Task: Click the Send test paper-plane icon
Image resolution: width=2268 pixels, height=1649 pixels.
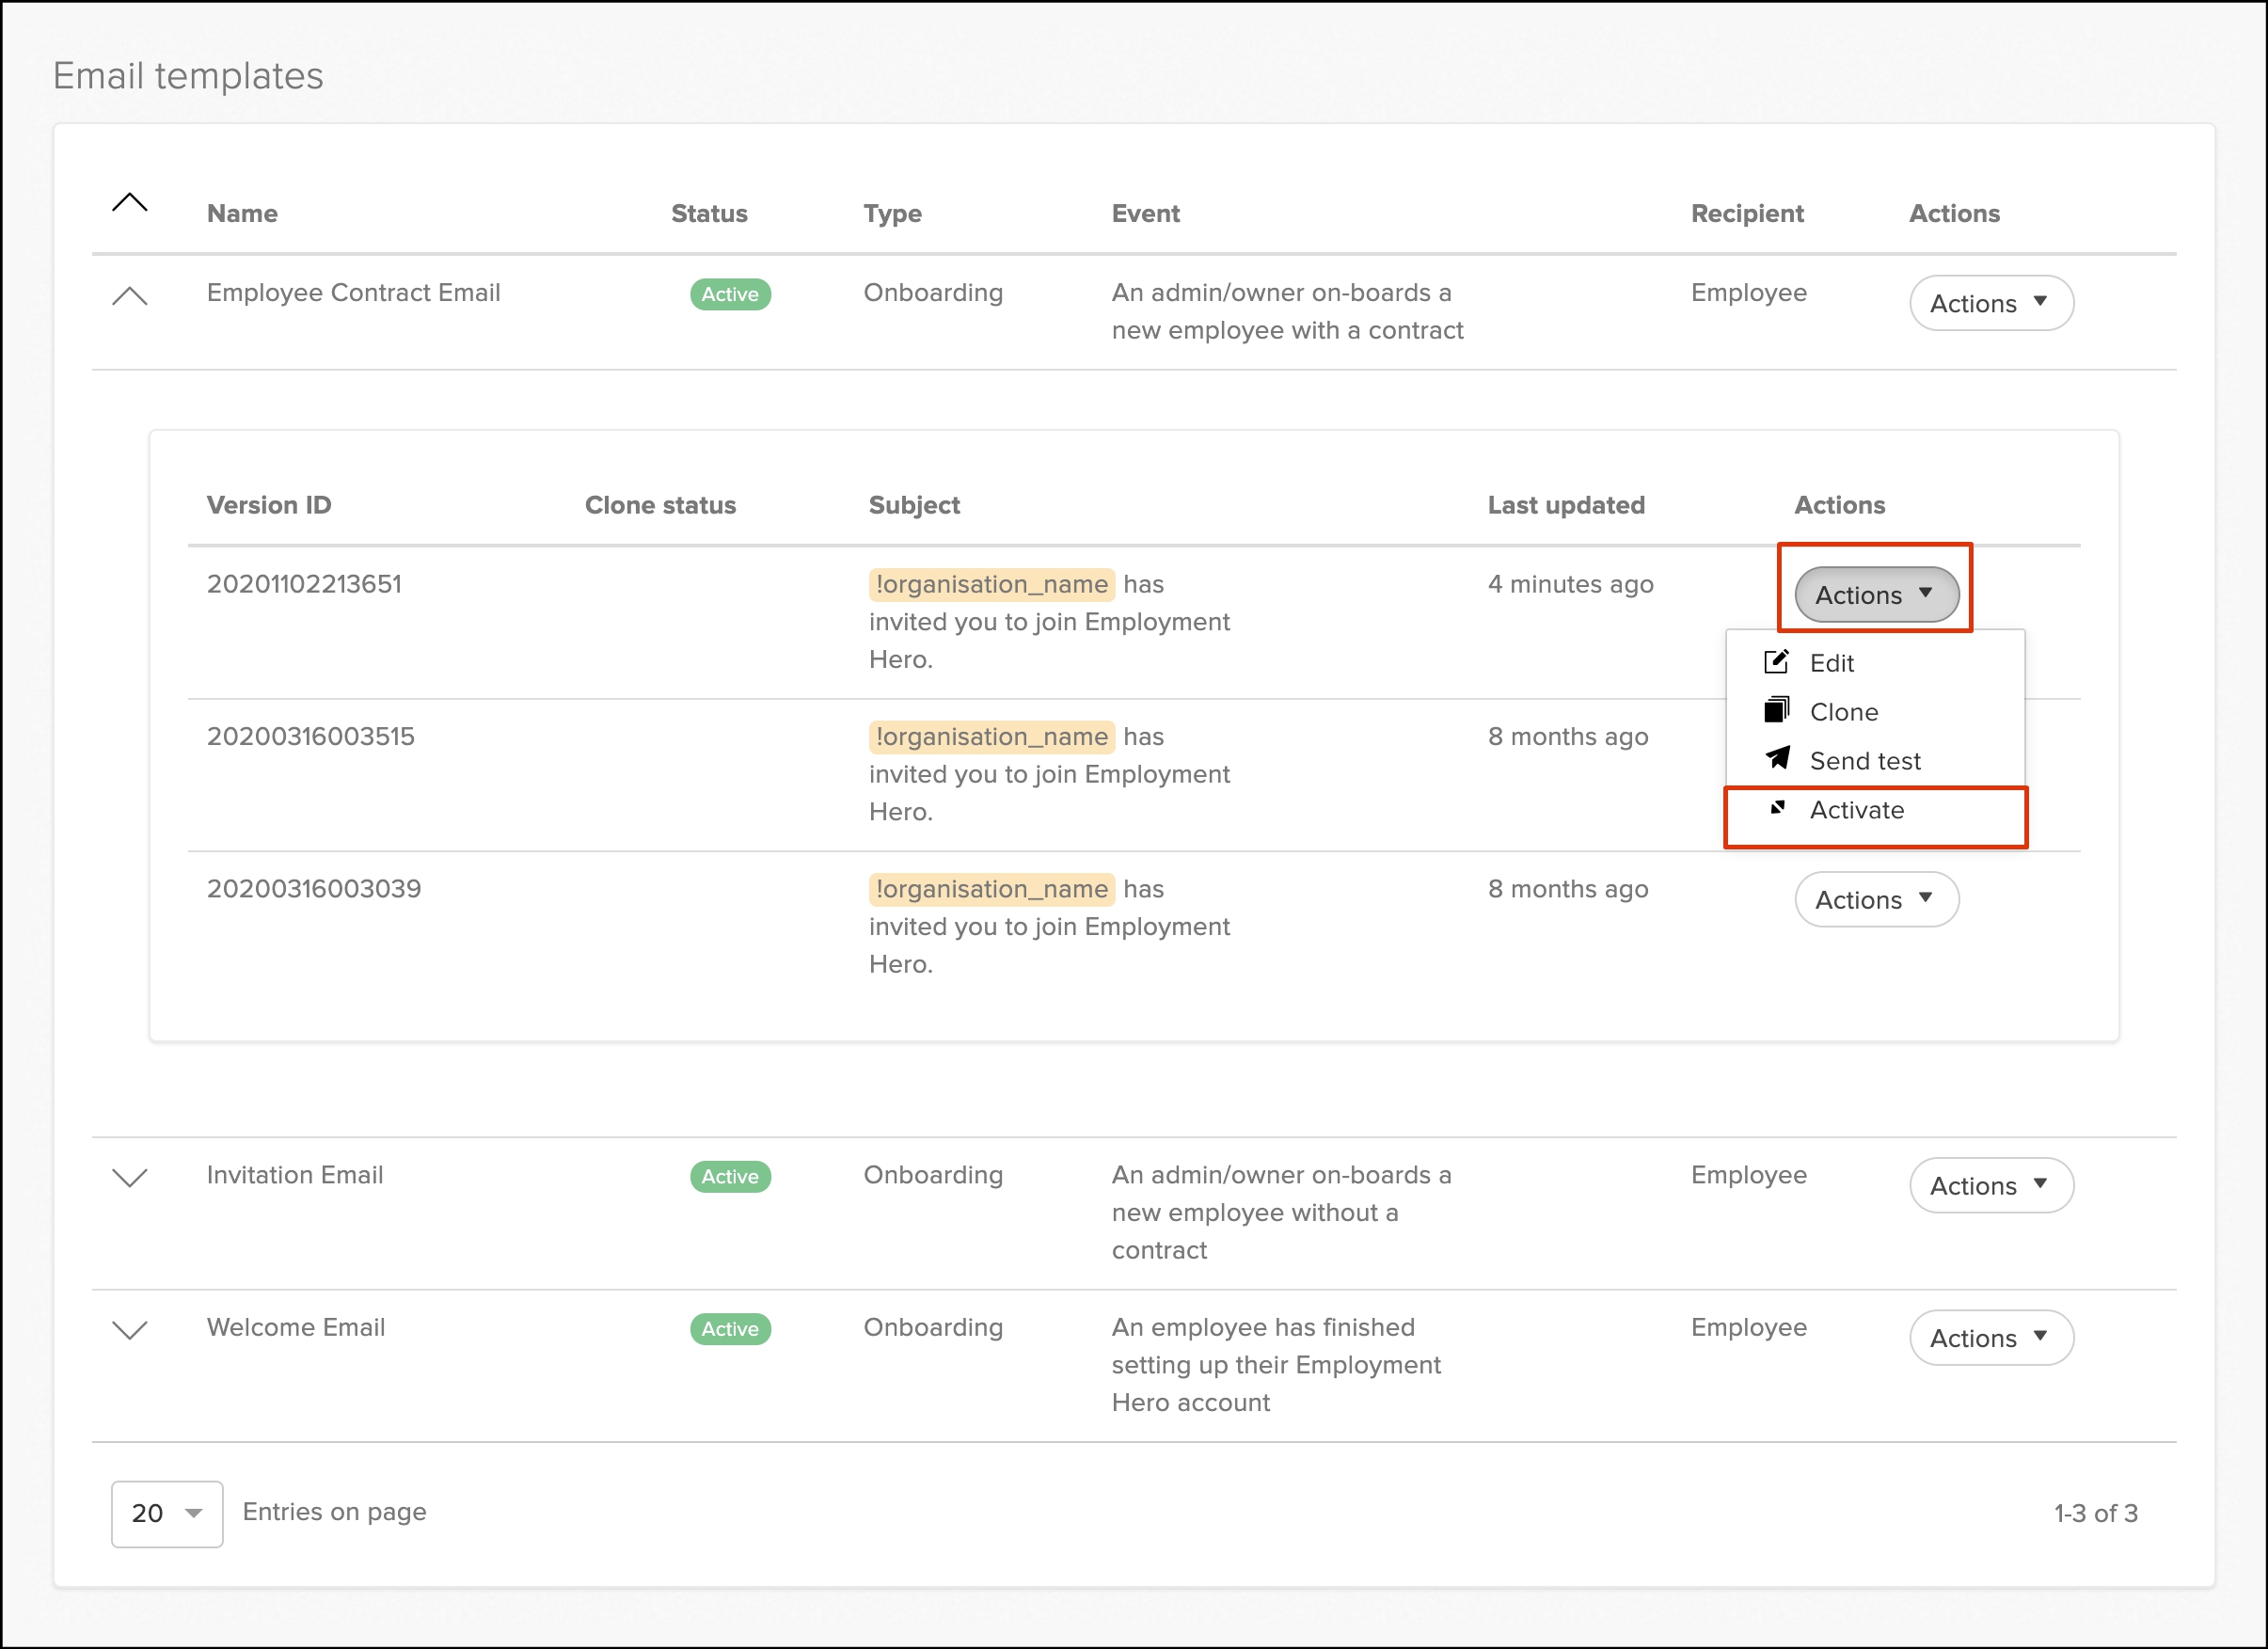Action: point(1777,759)
